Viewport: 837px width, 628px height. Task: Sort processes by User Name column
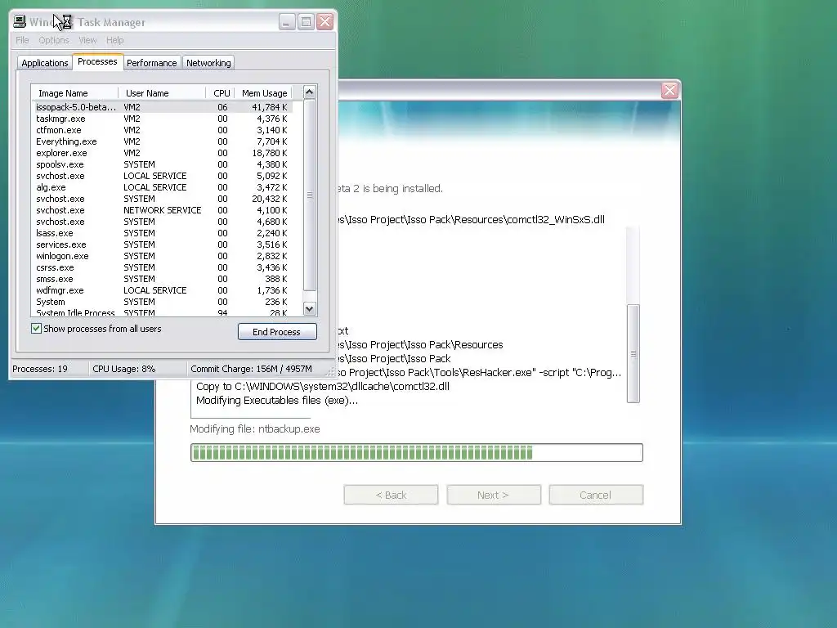[x=162, y=93]
